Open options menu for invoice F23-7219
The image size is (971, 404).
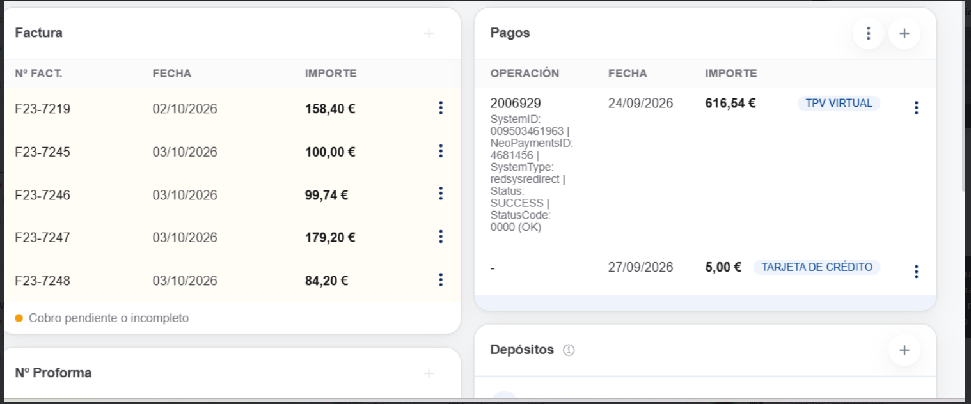point(440,108)
